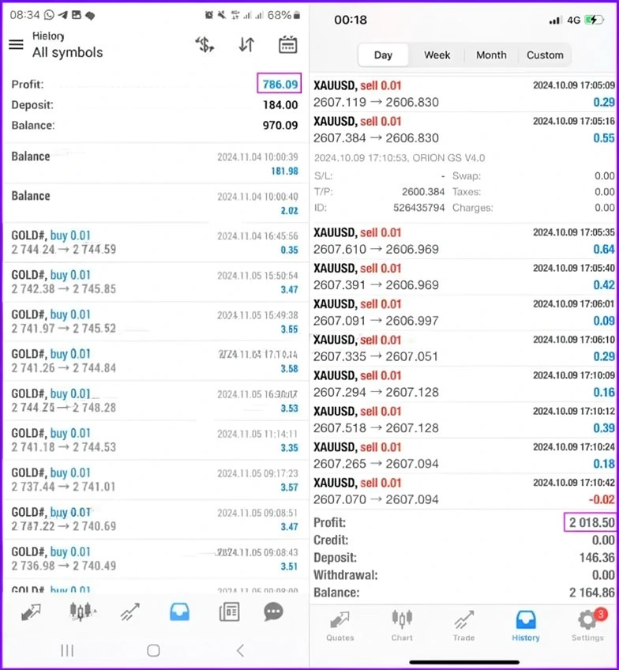The image size is (619, 670).
Task: Tap the Android back navigation button
Action: (240, 650)
